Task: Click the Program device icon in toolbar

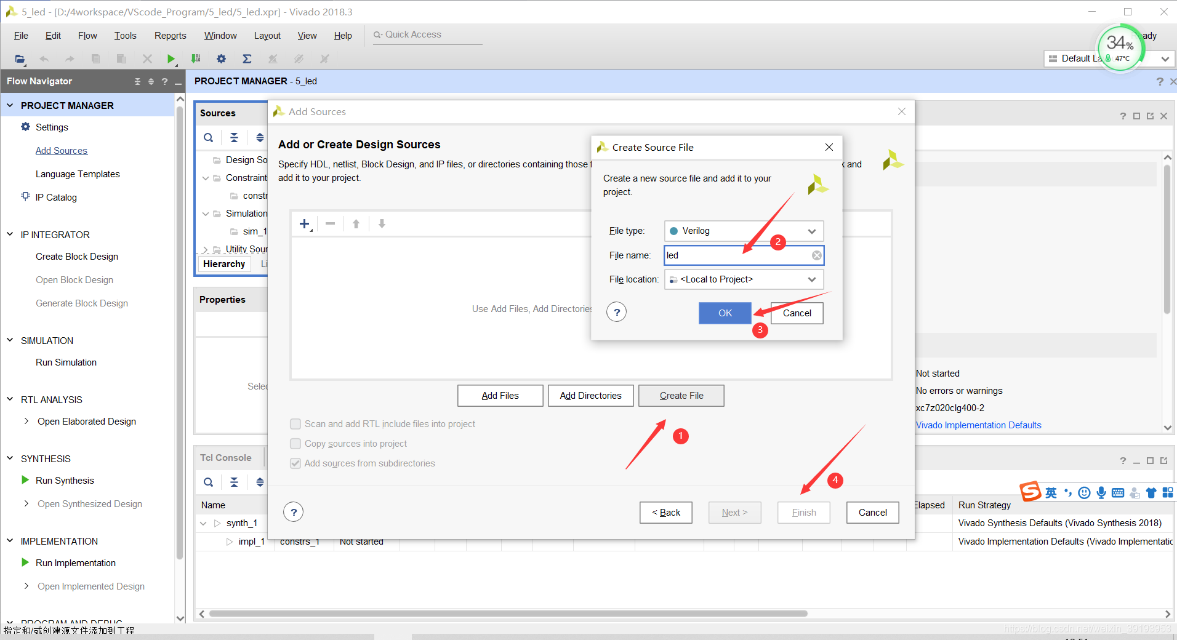Action: [196, 59]
